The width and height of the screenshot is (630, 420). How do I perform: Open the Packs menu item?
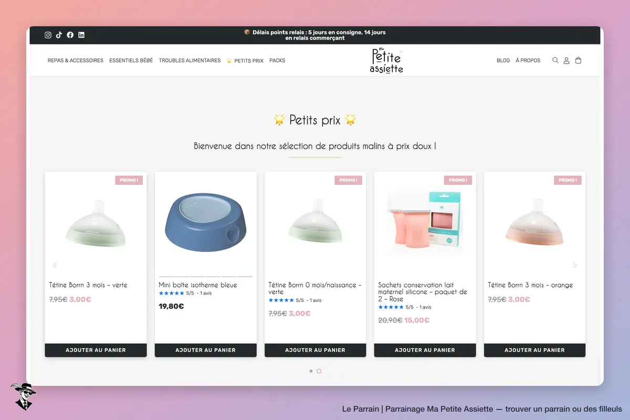(277, 60)
